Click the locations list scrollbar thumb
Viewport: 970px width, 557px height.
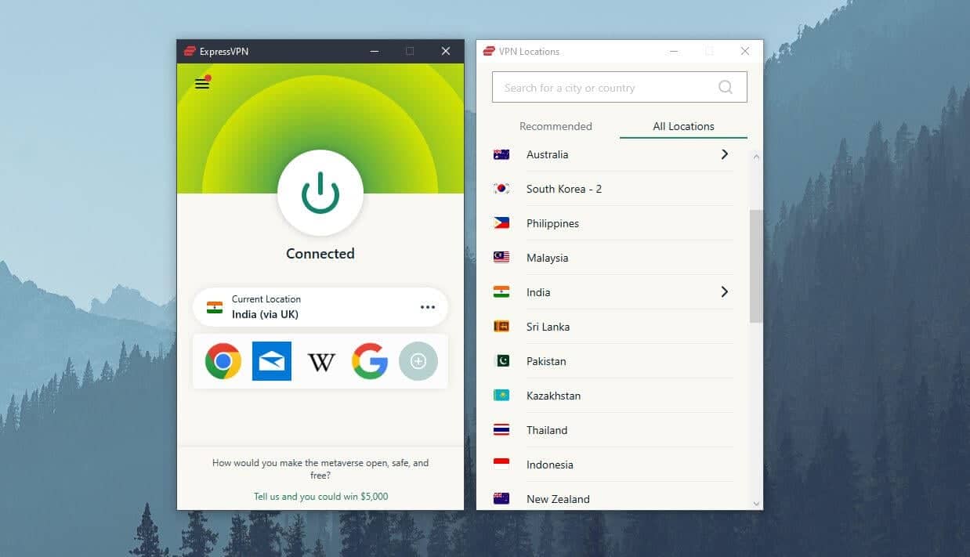(x=756, y=266)
